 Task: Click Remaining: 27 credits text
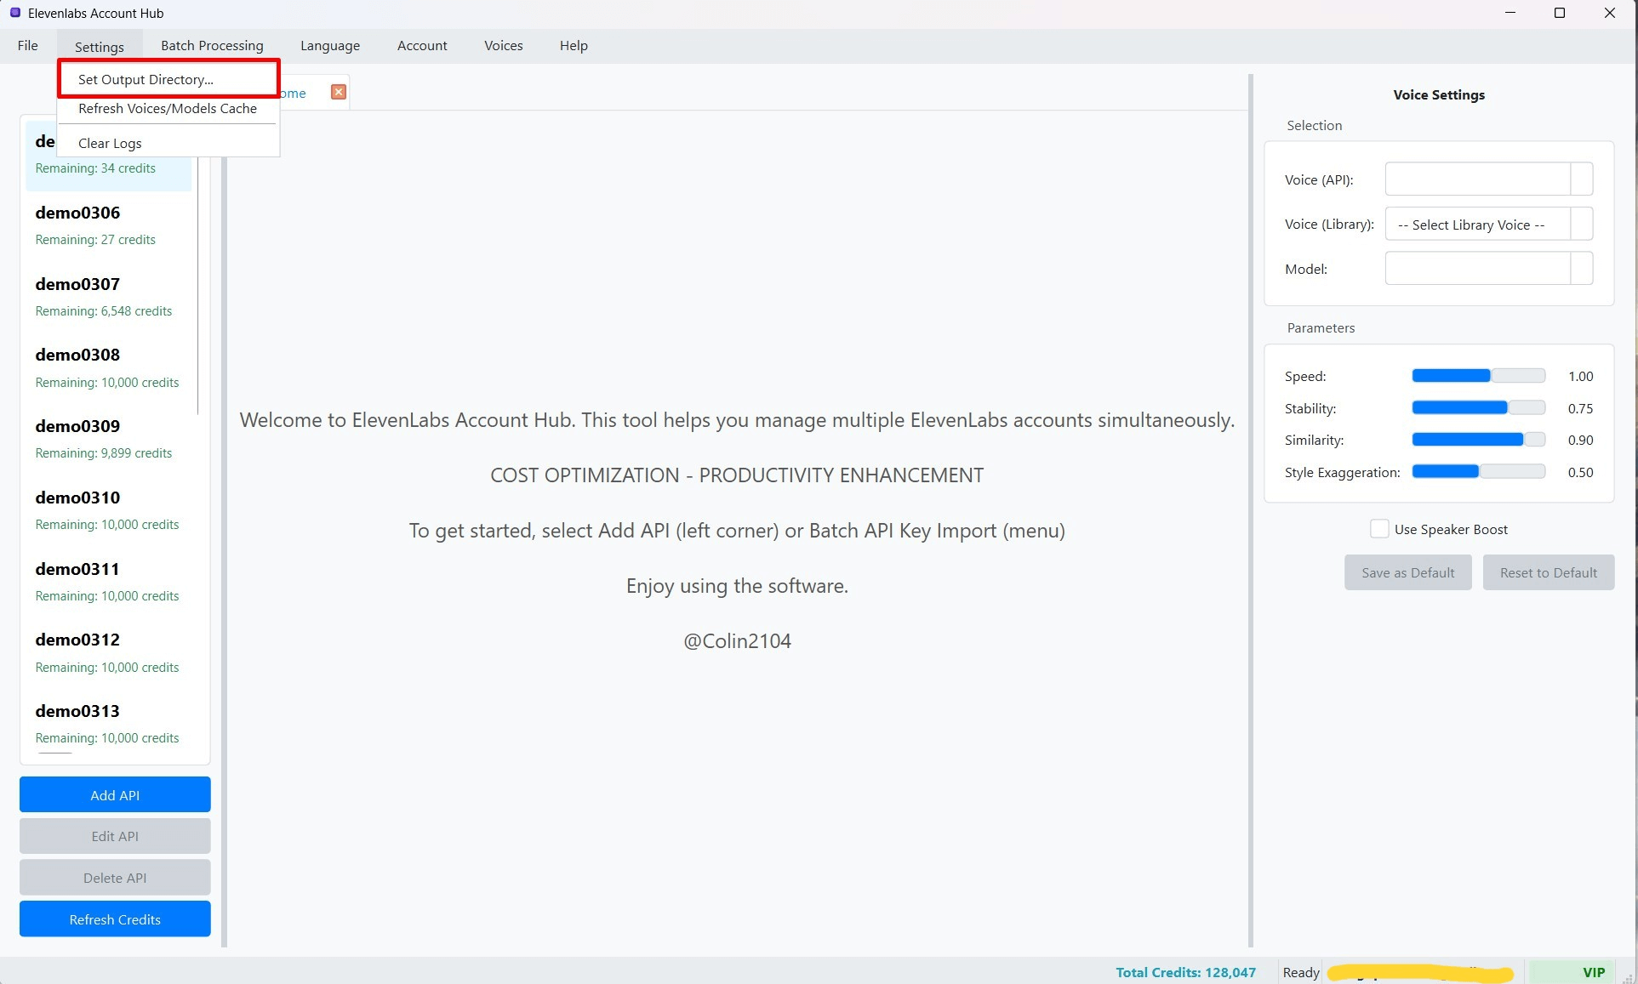[x=95, y=240]
